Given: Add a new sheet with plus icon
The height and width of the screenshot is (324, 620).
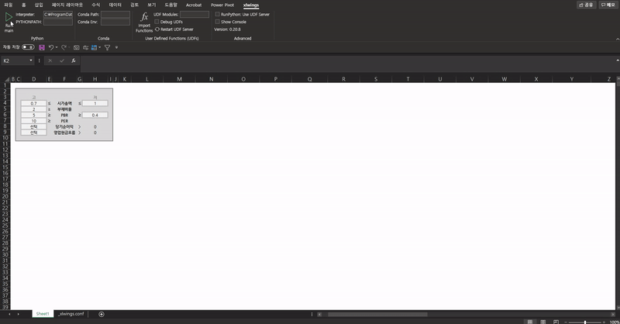Looking at the screenshot, I should click(x=102, y=314).
